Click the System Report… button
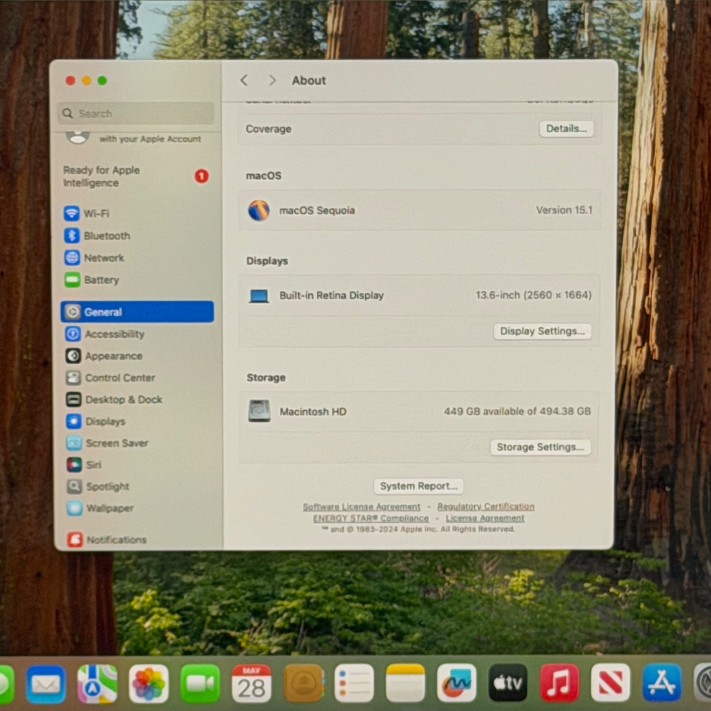 click(x=419, y=486)
